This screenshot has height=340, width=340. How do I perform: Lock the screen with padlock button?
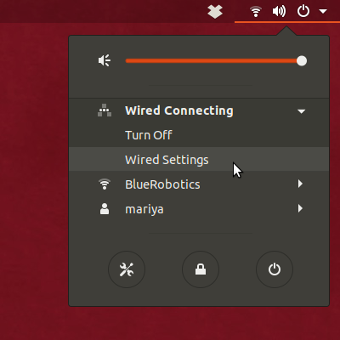[201, 269]
